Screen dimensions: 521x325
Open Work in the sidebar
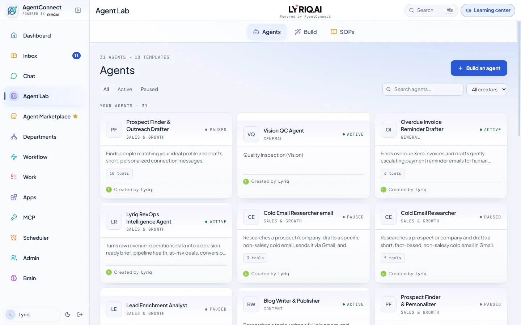45,177
